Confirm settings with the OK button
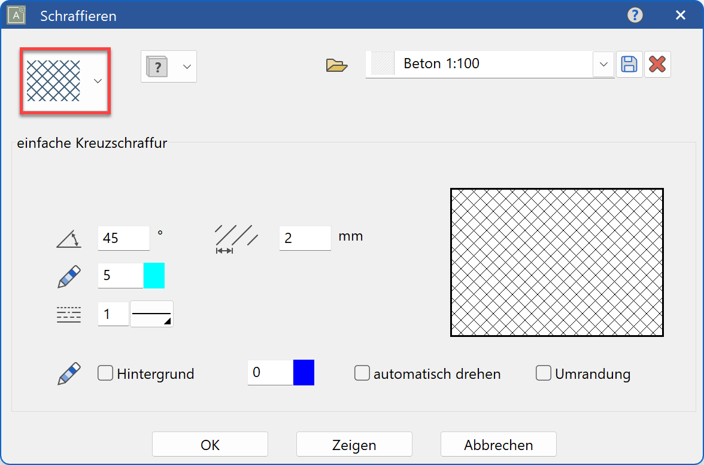704x465 pixels. pyautogui.click(x=210, y=444)
